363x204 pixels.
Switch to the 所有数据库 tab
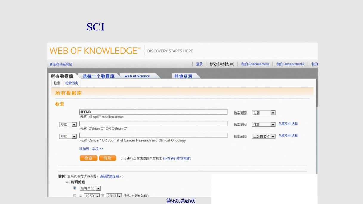[x=62, y=76]
